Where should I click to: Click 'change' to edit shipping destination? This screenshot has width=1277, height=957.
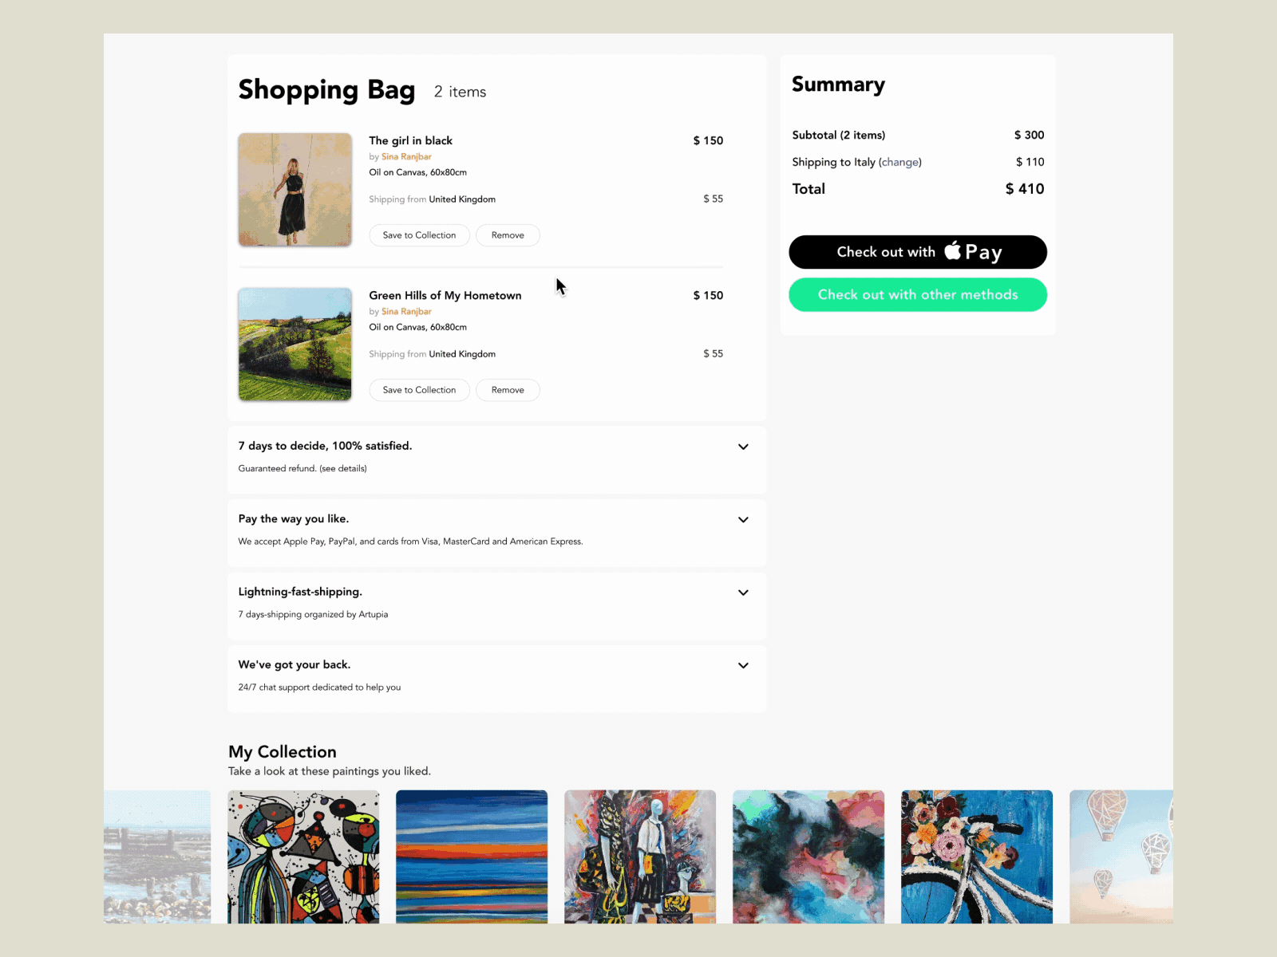pyautogui.click(x=900, y=162)
